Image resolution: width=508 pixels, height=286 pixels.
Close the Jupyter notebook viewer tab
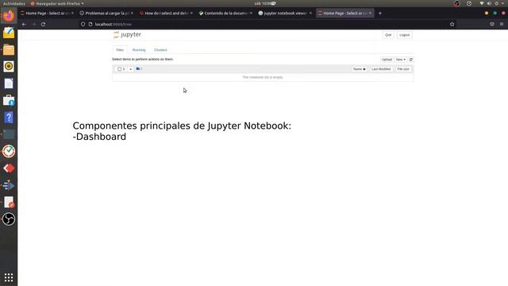(x=310, y=14)
